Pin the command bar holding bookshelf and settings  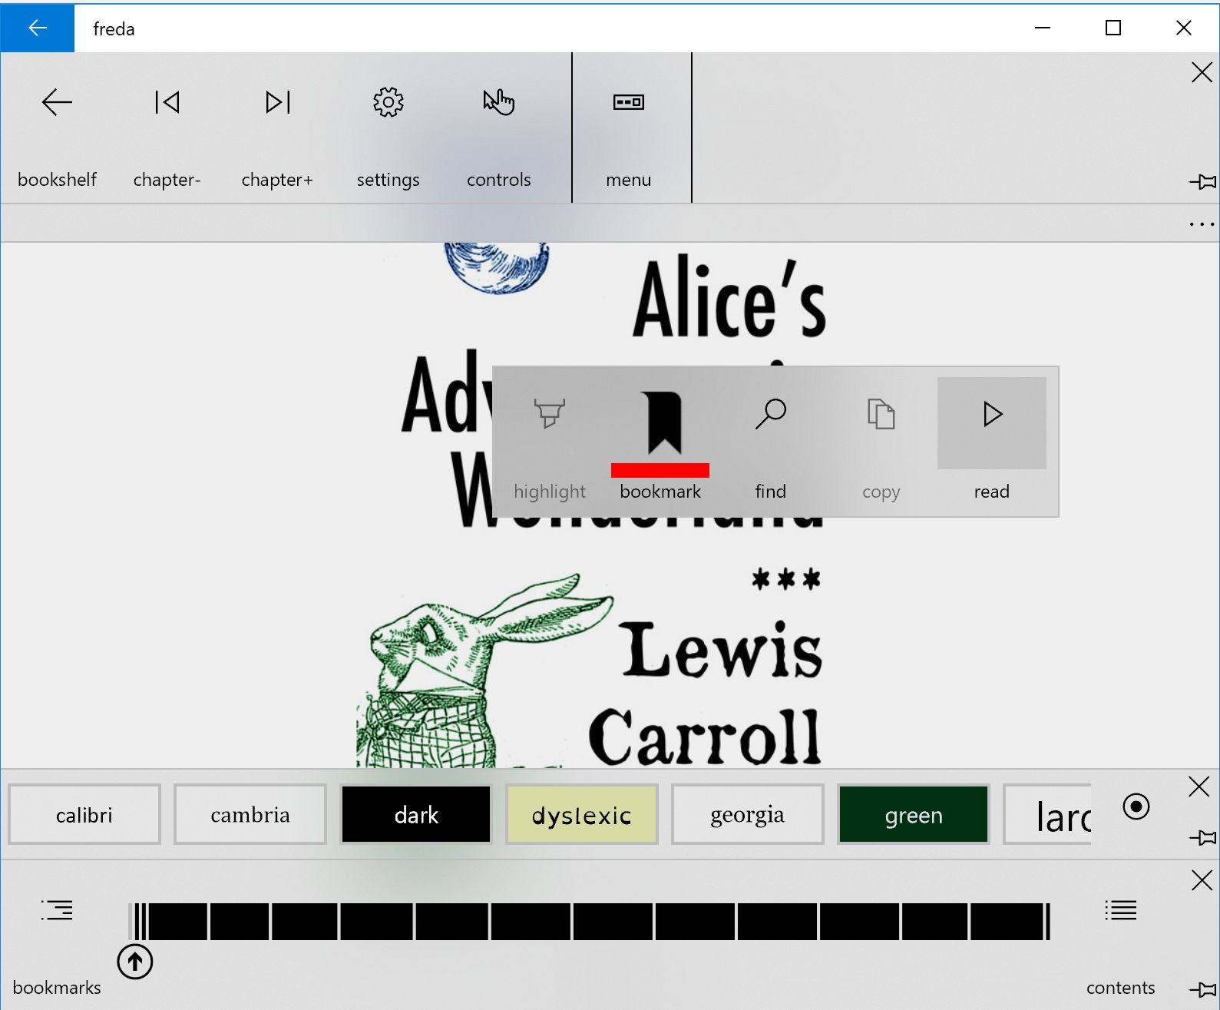click(x=1202, y=182)
